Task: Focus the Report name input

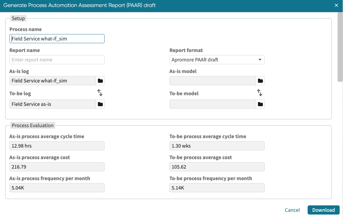Action: click(x=57, y=60)
